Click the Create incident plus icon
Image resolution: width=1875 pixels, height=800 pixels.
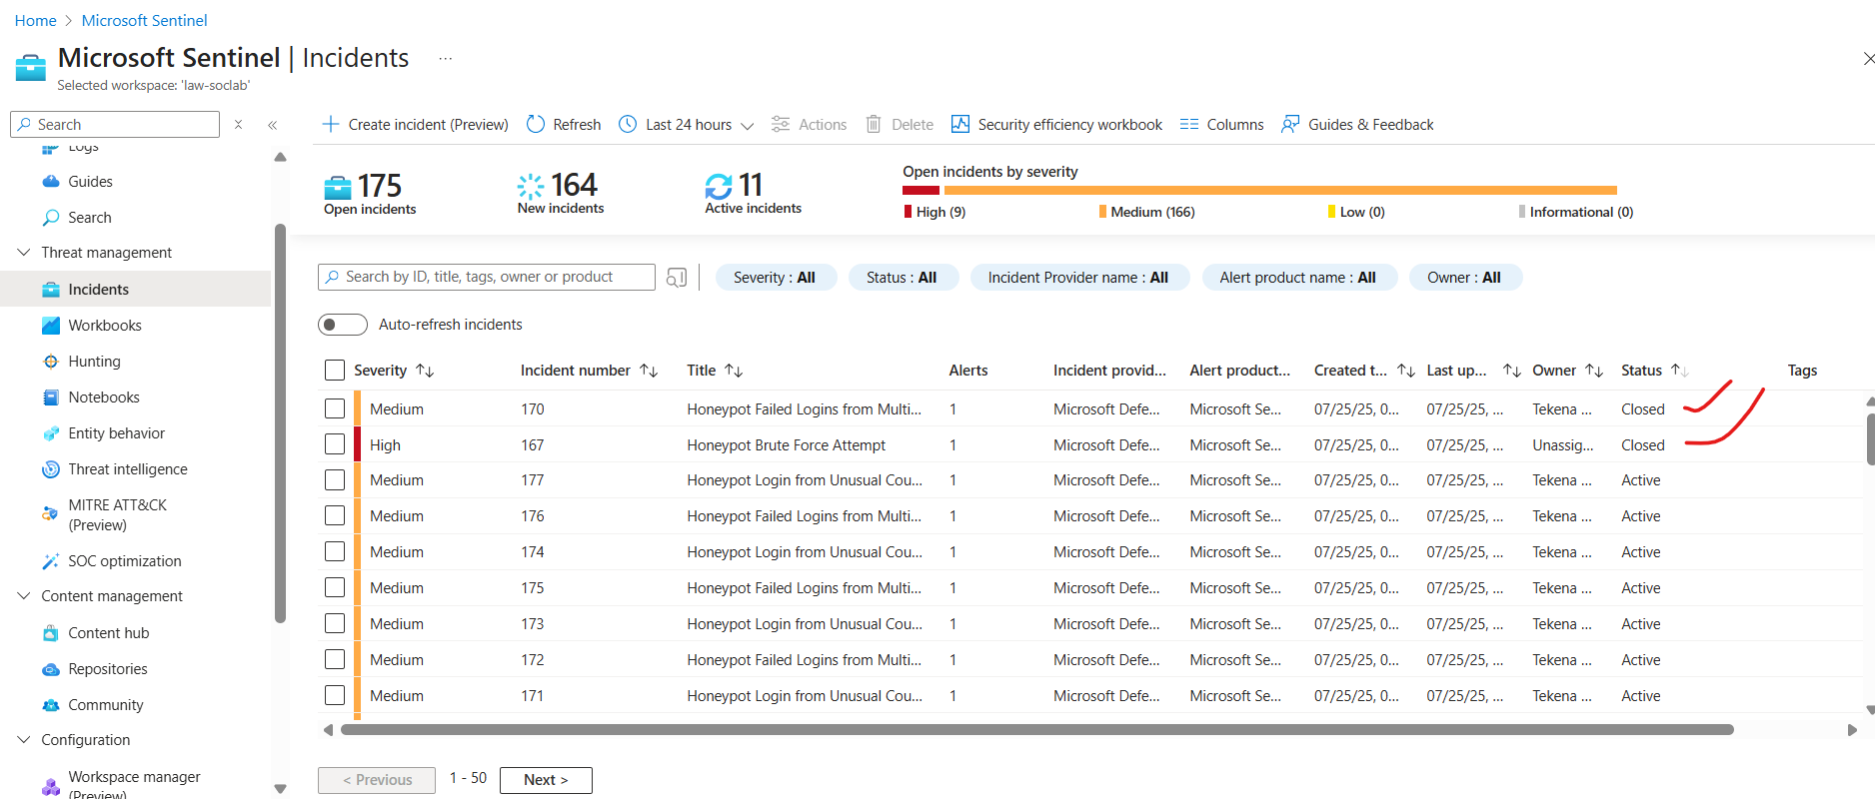tap(331, 124)
